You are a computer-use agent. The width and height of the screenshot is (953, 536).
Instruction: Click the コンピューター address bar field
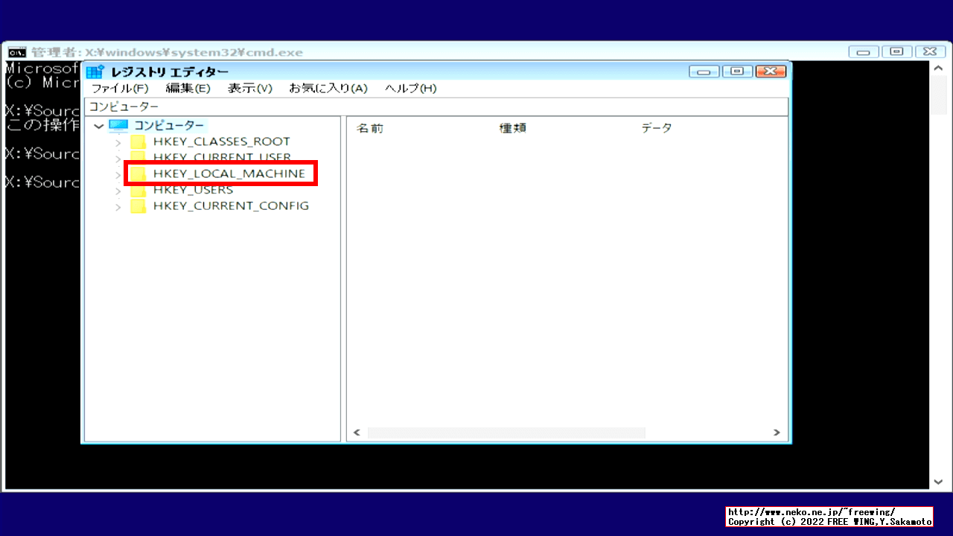(298, 106)
